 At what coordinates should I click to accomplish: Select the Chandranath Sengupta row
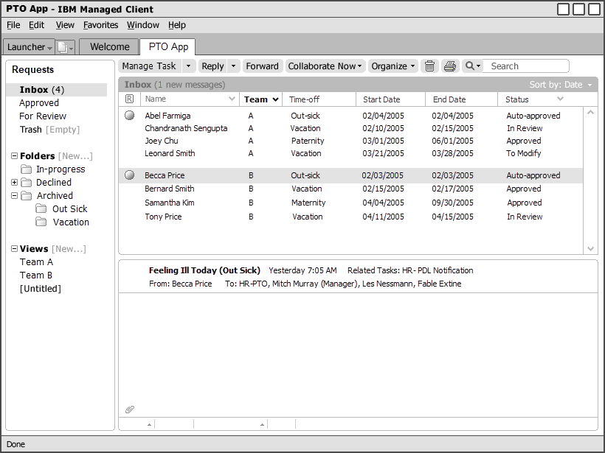pos(350,128)
